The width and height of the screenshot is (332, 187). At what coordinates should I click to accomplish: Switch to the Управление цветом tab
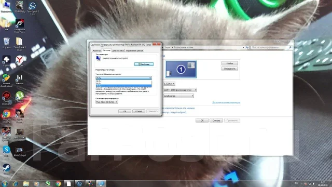134,51
